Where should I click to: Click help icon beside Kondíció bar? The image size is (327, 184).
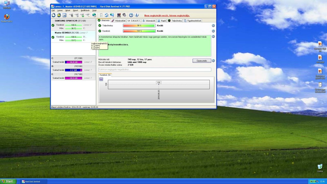[213, 31]
